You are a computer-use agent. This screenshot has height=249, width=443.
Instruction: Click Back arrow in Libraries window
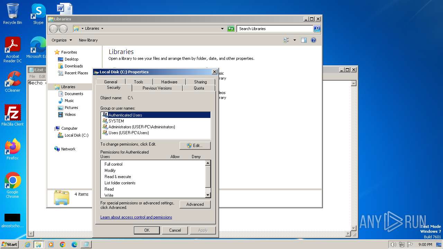[x=53, y=29]
